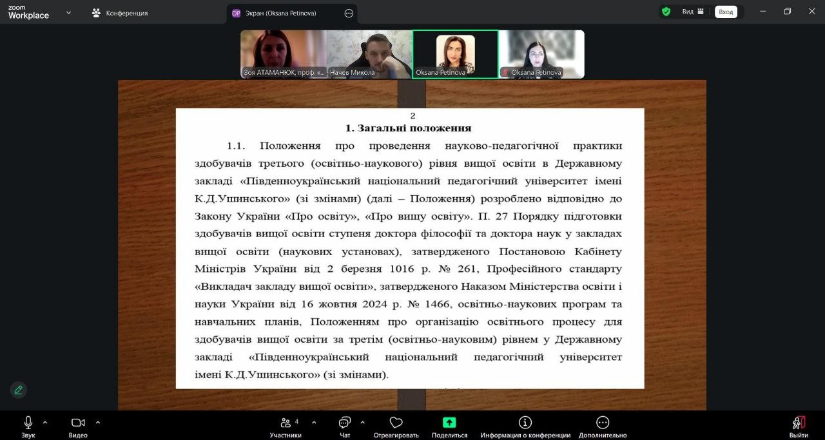Unmute microphone with Звук icon
This screenshot has width=825, height=440.
pos(28,423)
